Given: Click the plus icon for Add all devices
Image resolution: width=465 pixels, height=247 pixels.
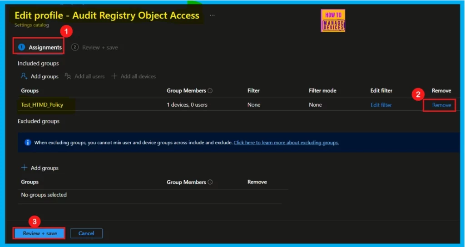Looking at the screenshot, I should pos(114,76).
